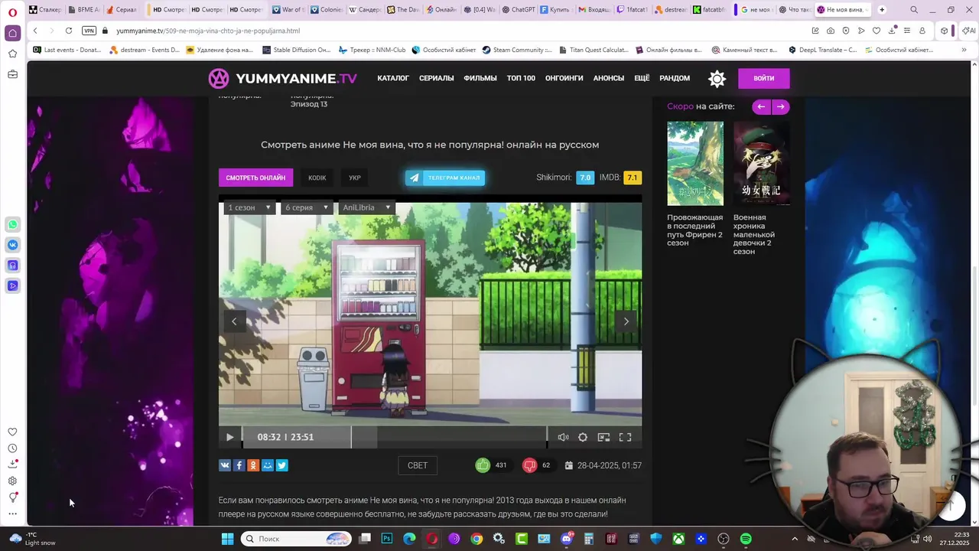The image size is (979, 551).
Task: Select УКР player tab
Action: pyautogui.click(x=355, y=178)
